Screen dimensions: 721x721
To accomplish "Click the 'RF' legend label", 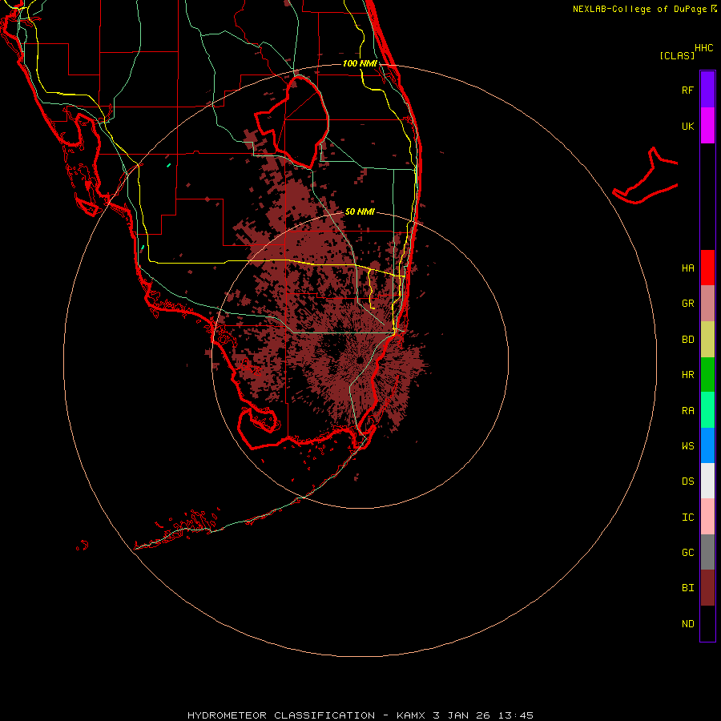I will pyautogui.click(x=687, y=90).
